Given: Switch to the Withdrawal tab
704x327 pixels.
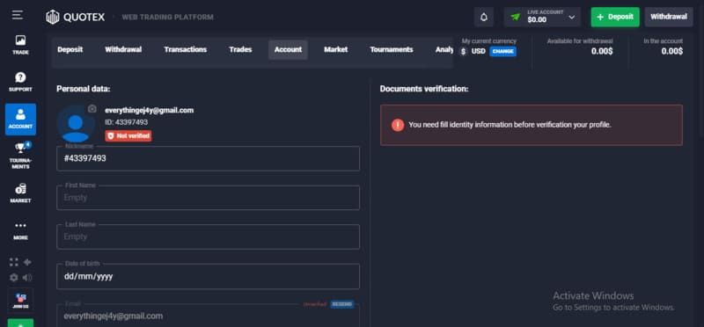Looking at the screenshot, I should (x=123, y=50).
